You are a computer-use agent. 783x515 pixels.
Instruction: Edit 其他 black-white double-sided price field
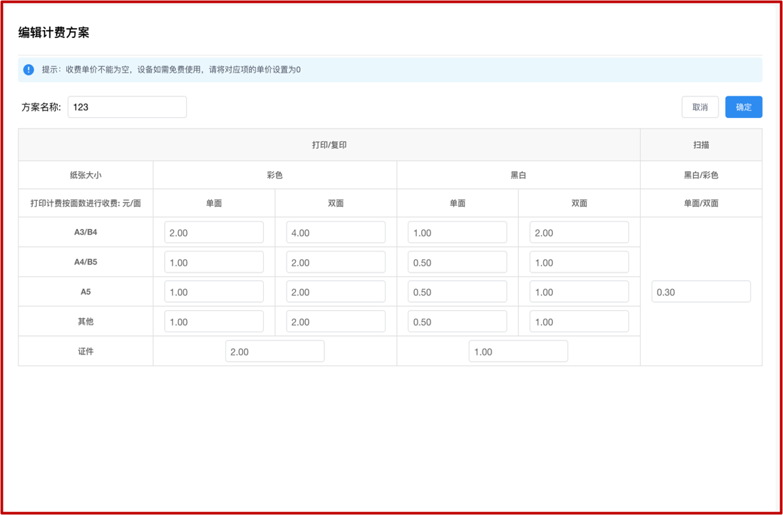(578, 321)
